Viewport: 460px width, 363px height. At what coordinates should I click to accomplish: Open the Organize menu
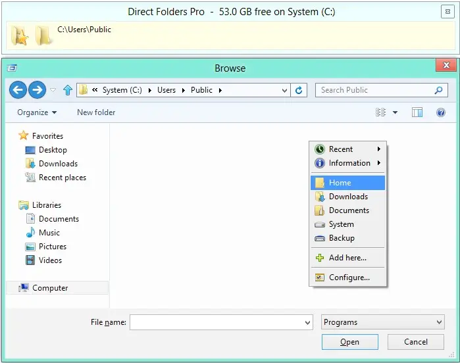pyautogui.click(x=37, y=112)
